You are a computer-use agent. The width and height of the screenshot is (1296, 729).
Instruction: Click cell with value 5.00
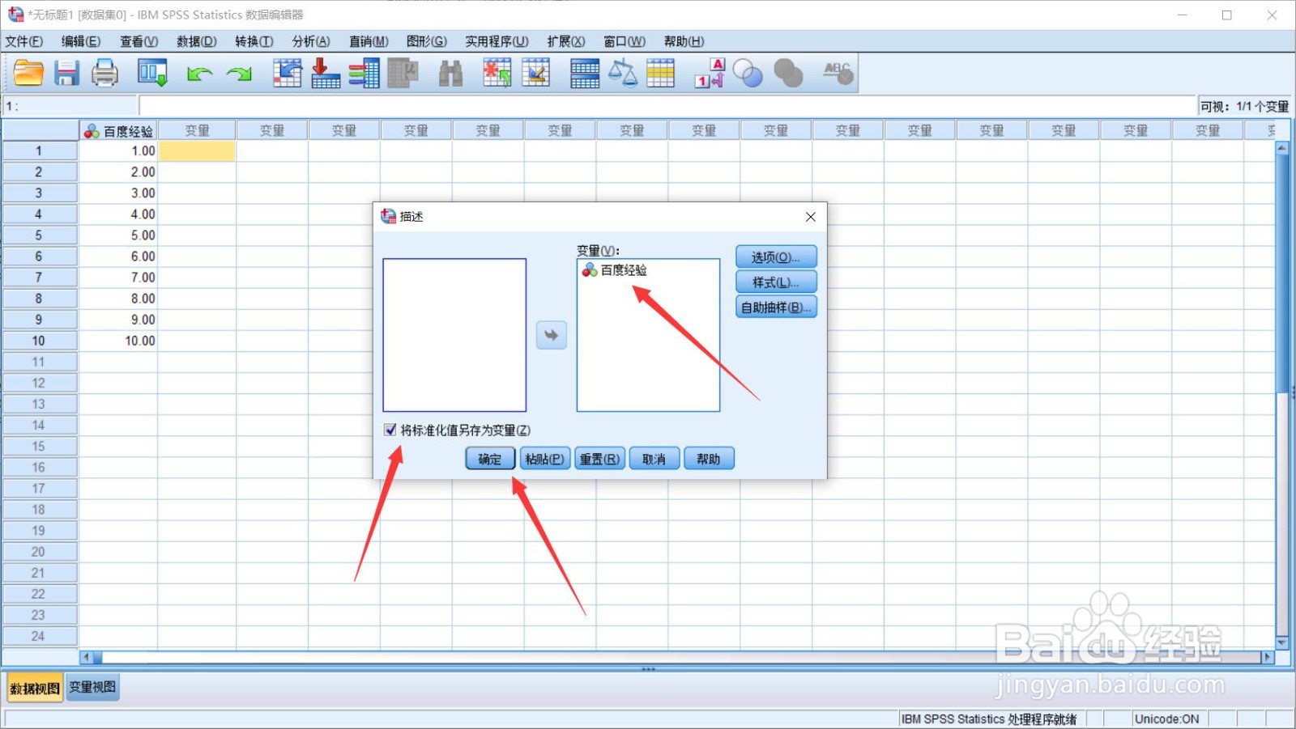[x=118, y=235]
